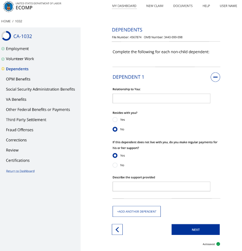Go to the VA Benefits section
The image size is (242, 251).
point(16,99)
